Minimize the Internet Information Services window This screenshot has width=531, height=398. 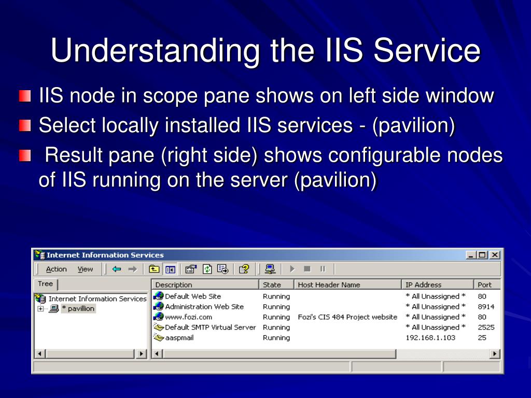click(x=471, y=255)
